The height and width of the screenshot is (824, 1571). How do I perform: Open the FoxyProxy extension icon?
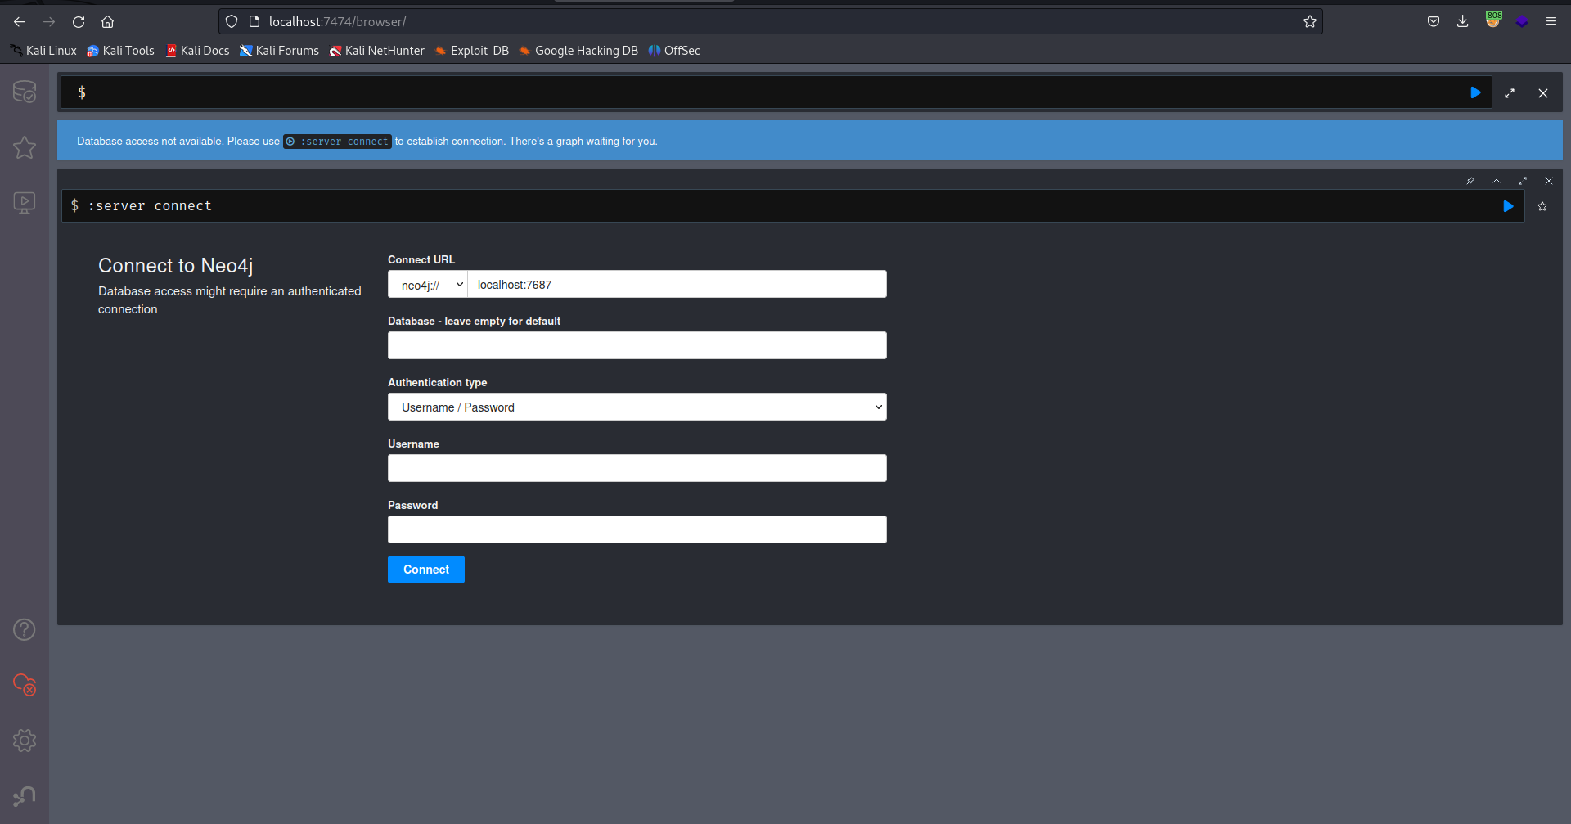(x=1493, y=20)
